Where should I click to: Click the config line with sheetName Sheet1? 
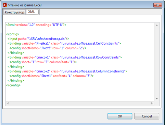pyautogui.click(x=51, y=76)
